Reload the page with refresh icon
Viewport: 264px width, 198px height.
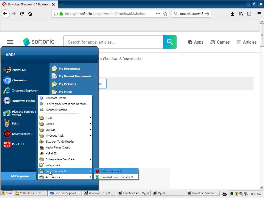[22, 14]
